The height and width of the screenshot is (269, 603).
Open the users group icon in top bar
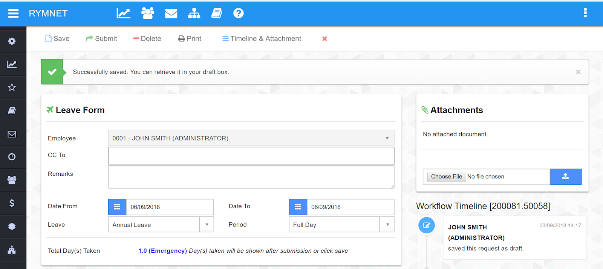point(147,14)
